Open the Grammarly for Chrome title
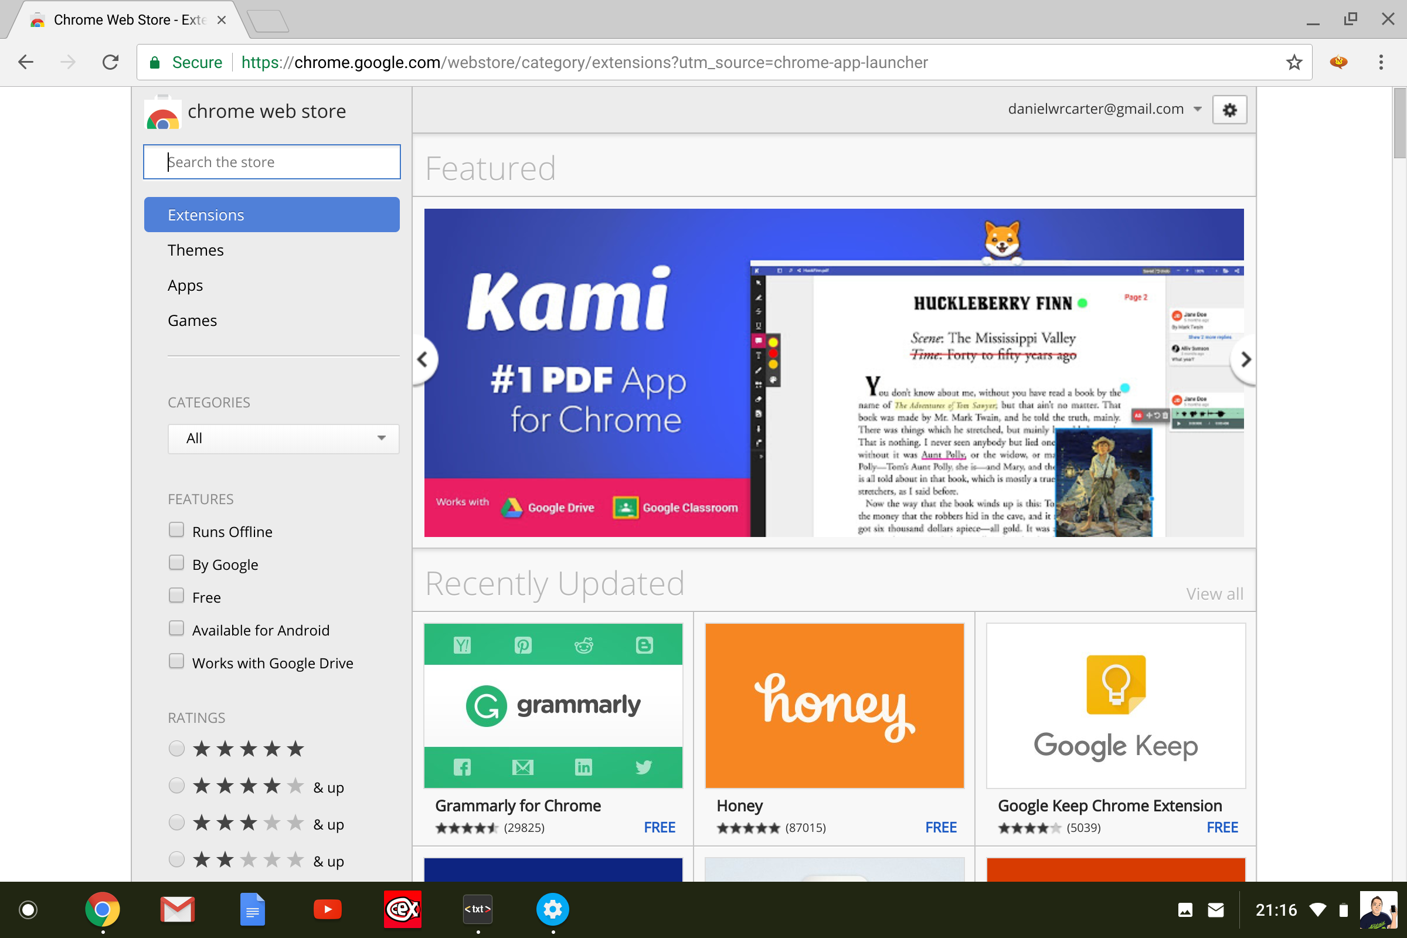 pyautogui.click(x=518, y=806)
